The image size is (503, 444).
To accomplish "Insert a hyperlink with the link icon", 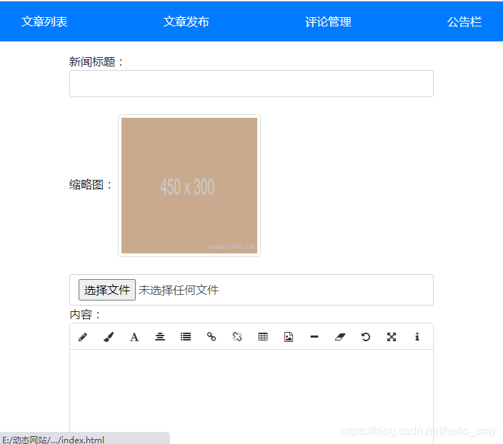I will point(211,337).
